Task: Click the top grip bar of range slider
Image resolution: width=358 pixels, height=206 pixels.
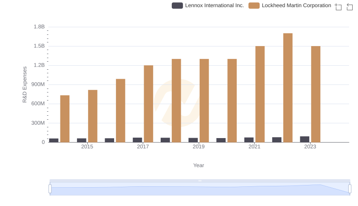Action: click(200, 181)
